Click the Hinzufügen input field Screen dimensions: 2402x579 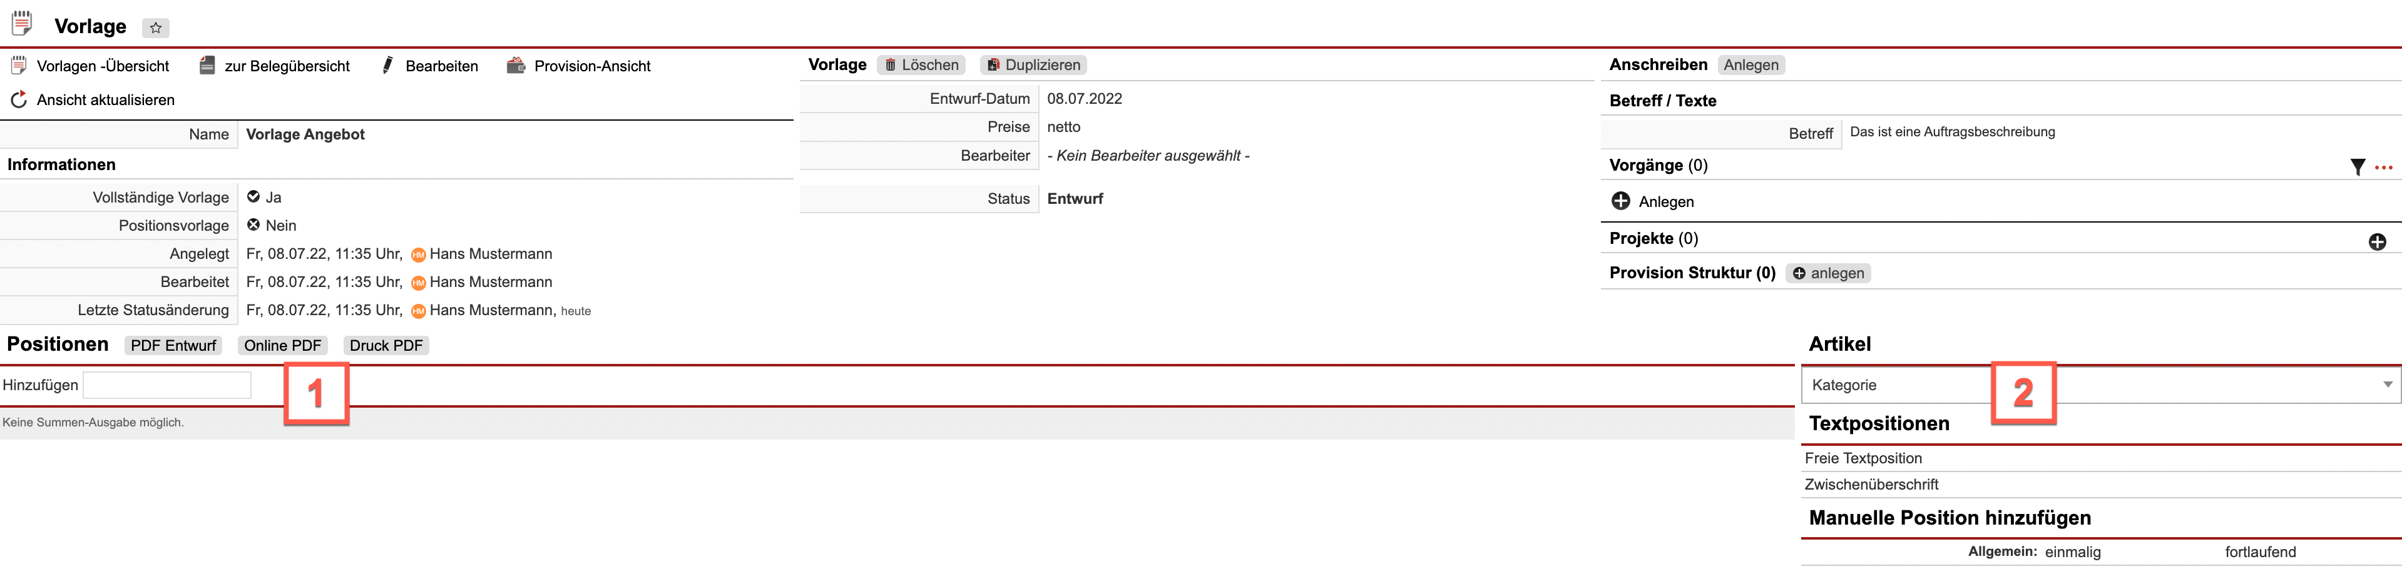(167, 385)
